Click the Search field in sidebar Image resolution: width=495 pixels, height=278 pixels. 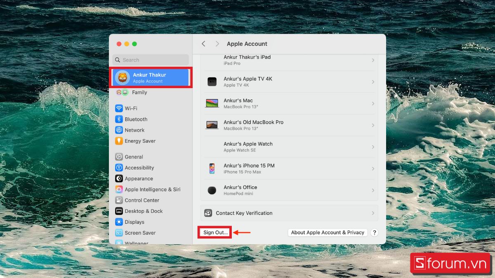pos(150,60)
